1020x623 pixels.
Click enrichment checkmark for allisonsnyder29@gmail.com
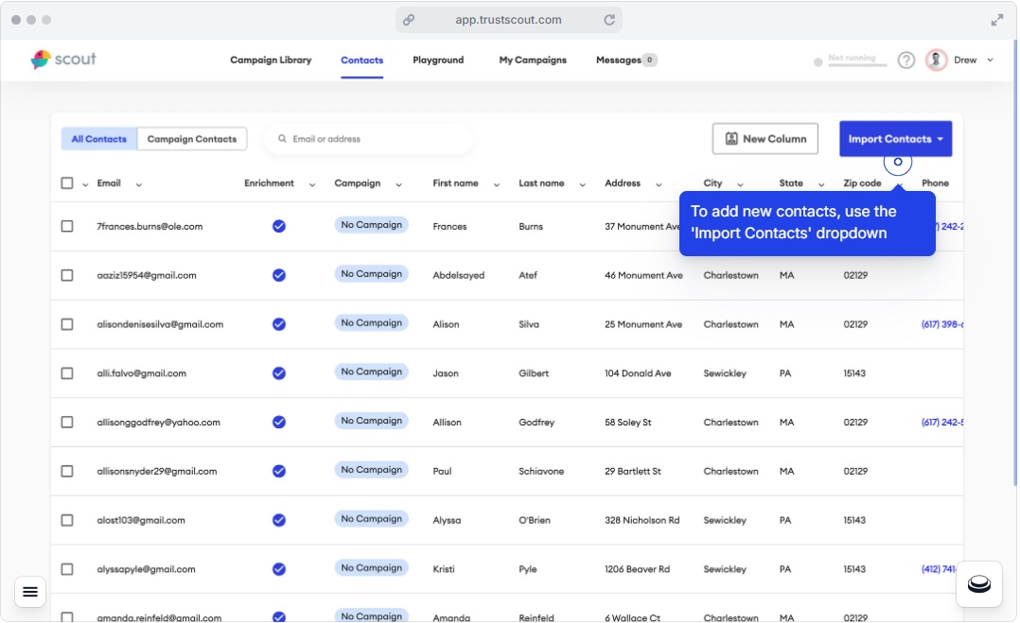[279, 472]
